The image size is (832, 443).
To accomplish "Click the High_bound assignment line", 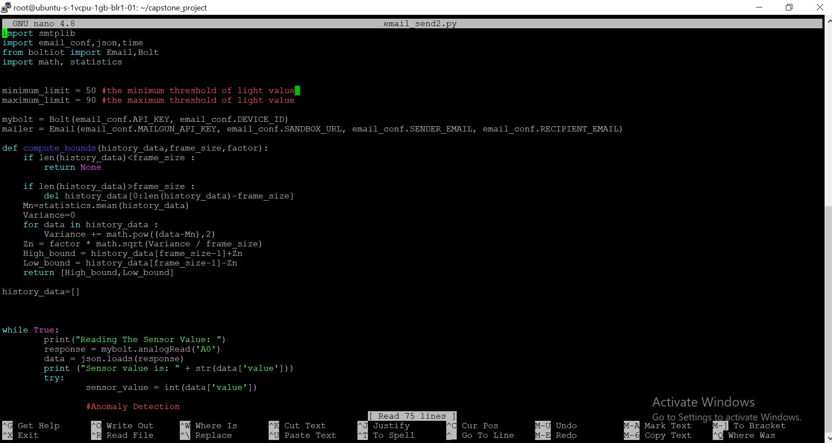I will point(132,253).
